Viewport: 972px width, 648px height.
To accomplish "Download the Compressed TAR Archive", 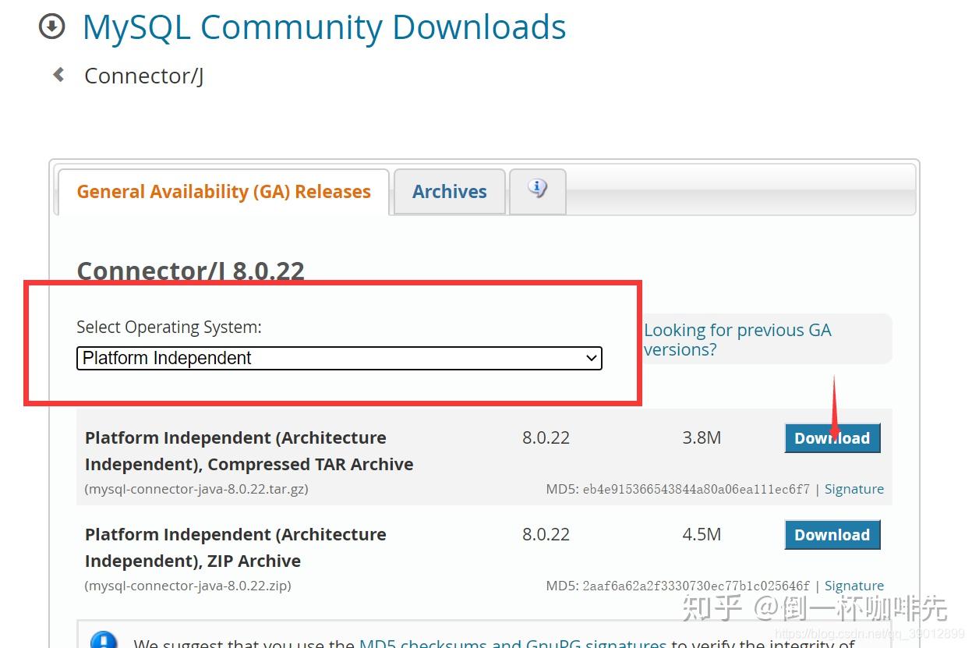I will coord(832,438).
